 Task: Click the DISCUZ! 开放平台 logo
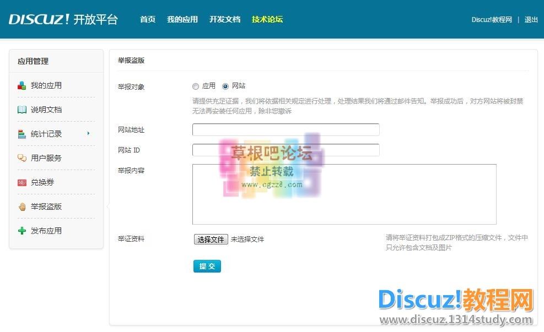(x=63, y=19)
